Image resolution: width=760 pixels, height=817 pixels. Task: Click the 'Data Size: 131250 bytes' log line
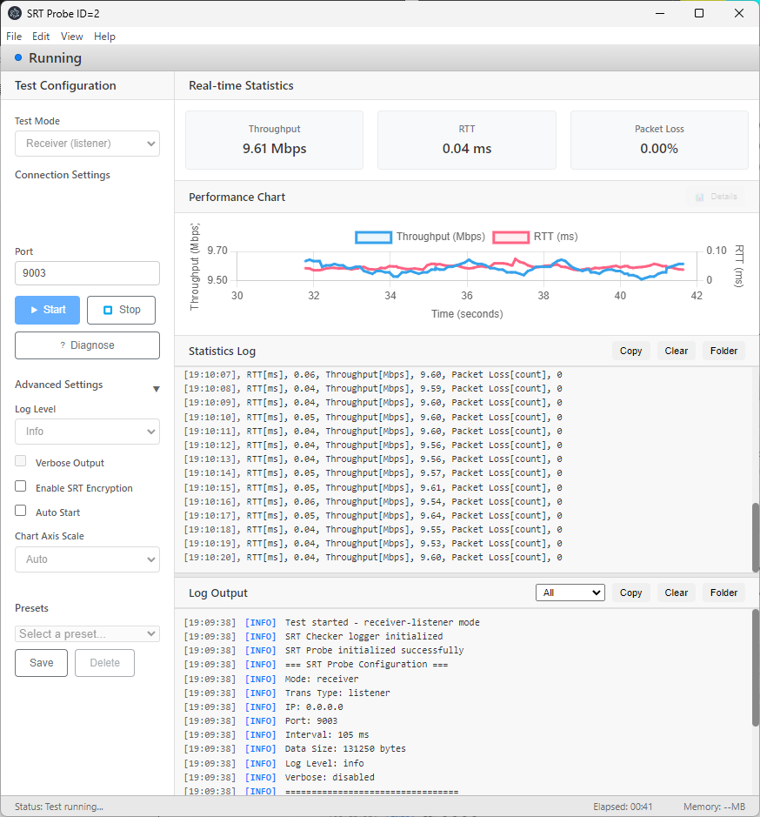coord(295,749)
